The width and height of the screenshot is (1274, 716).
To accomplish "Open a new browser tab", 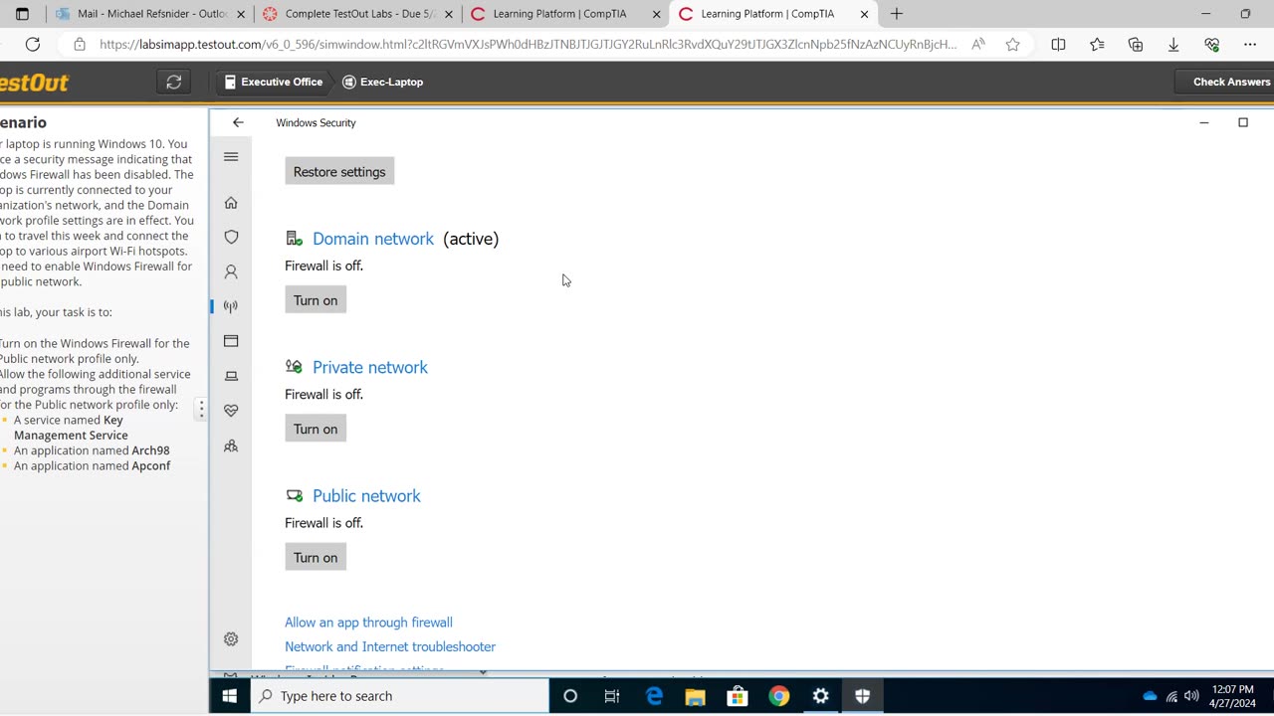I will (897, 14).
